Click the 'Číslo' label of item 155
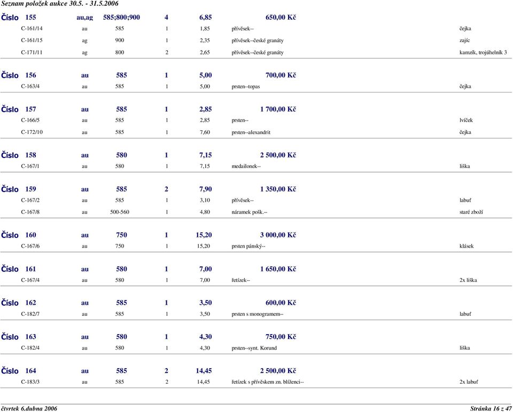513x412 pixels. click(10, 18)
